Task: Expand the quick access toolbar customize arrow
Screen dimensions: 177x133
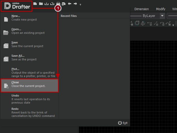Action: 80,5
